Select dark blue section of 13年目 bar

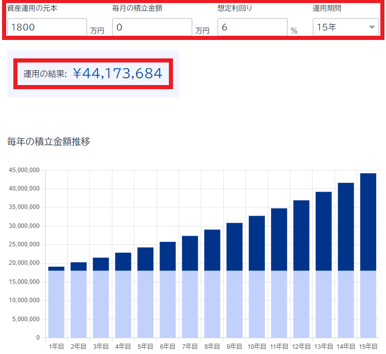[323, 231]
